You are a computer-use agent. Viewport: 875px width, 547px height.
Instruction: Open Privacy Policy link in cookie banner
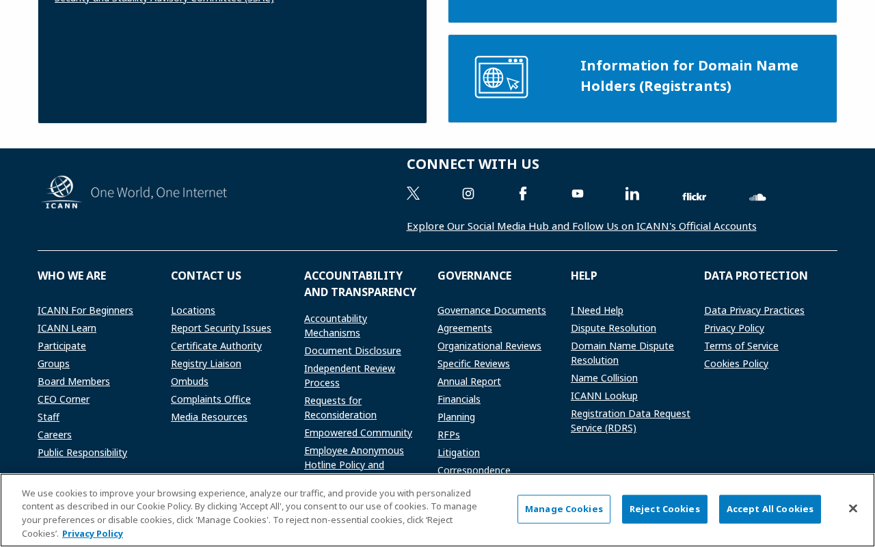(92, 534)
